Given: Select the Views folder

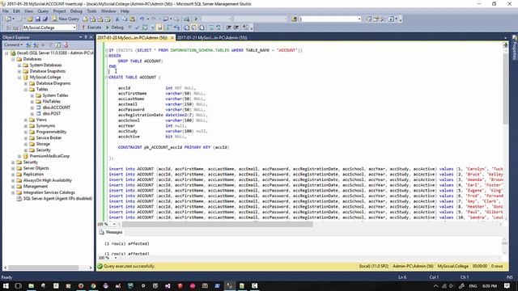Looking at the screenshot, I should (x=41, y=120).
